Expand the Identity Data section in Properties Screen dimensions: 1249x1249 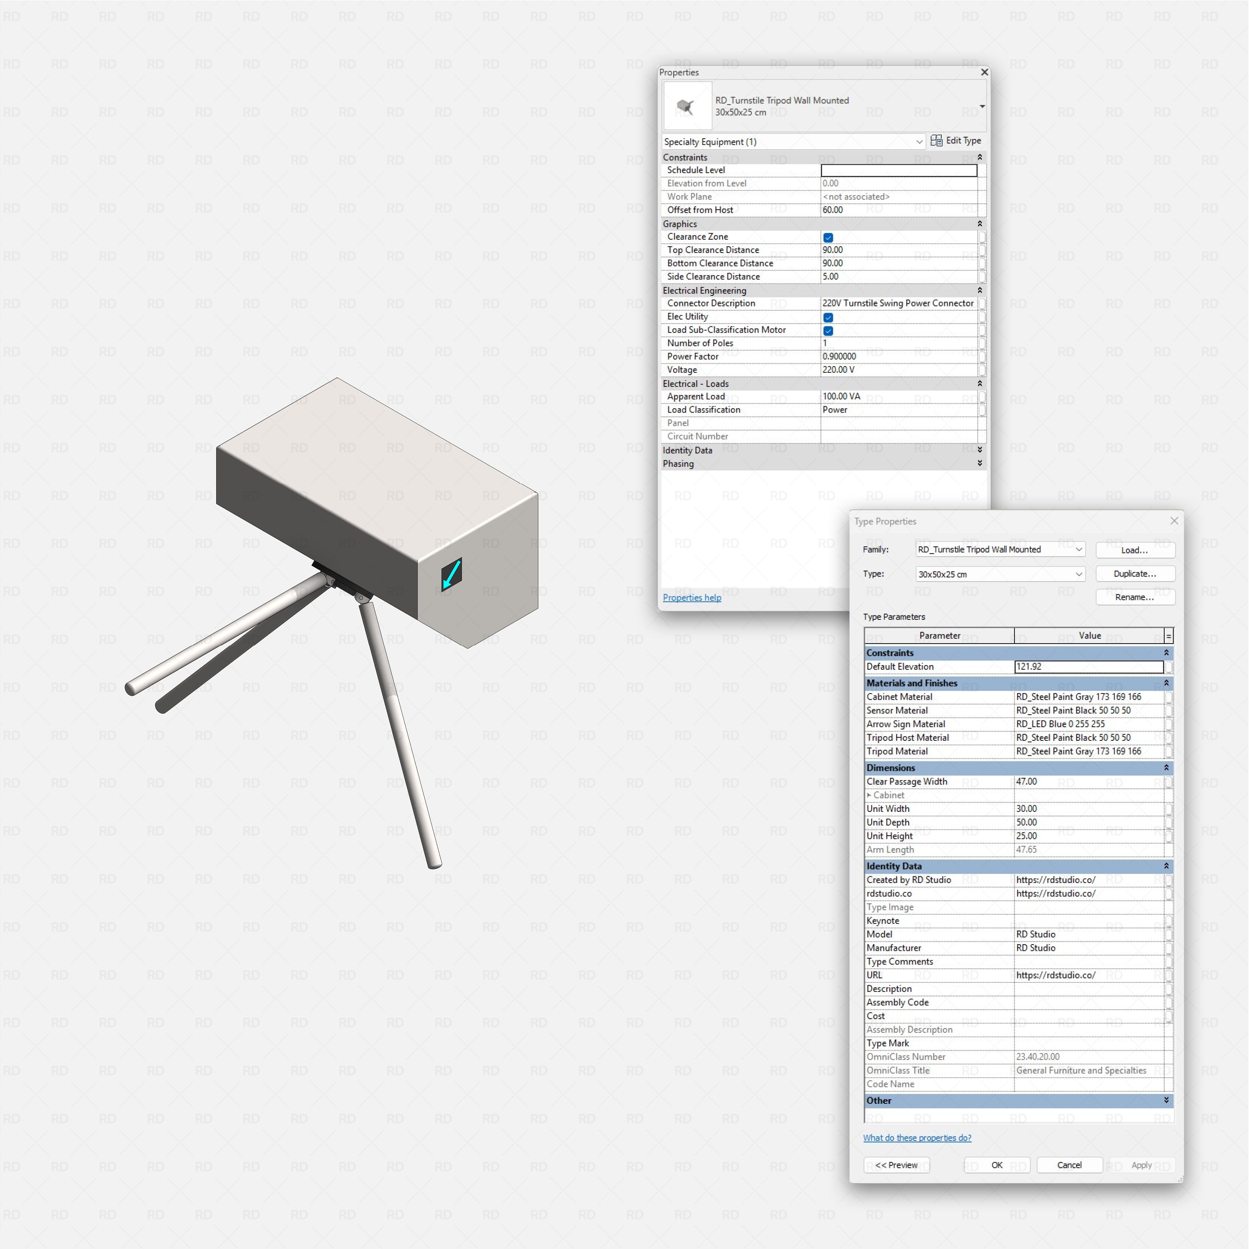tap(979, 450)
